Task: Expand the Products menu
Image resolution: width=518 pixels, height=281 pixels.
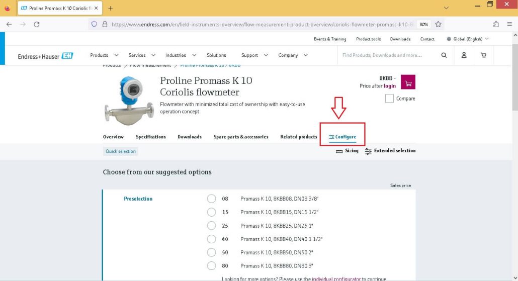Action: pos(104,55)
